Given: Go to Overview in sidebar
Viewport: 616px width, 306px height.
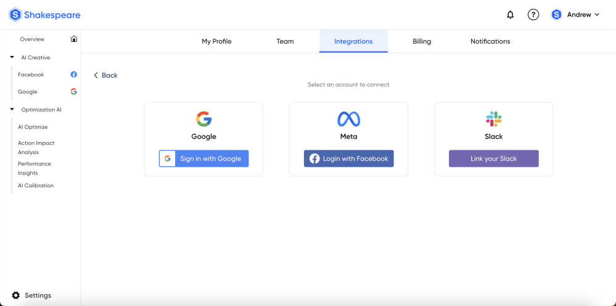Looking at the screenshot, I should coord(32,39).
